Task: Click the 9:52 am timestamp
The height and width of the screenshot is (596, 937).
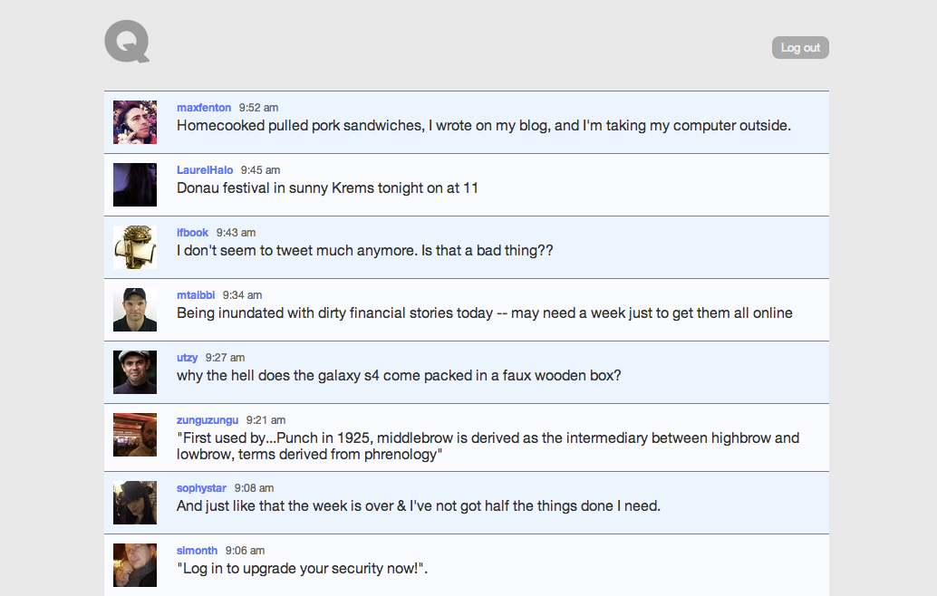Action: 258,108
